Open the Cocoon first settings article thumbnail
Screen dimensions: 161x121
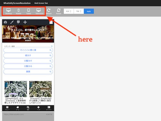(x=40, y=89)
